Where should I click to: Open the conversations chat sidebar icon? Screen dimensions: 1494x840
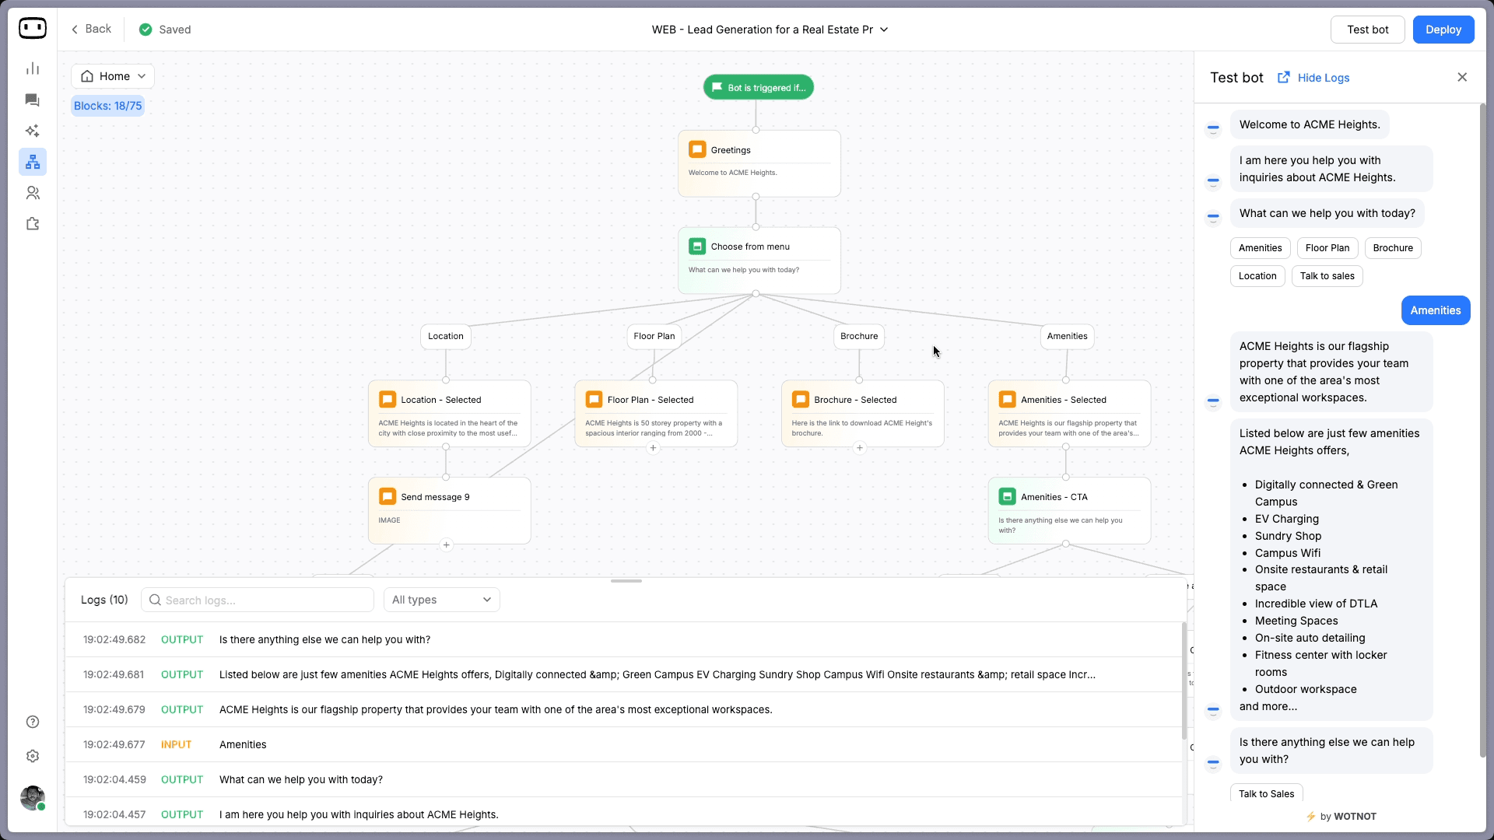(32, 100)
